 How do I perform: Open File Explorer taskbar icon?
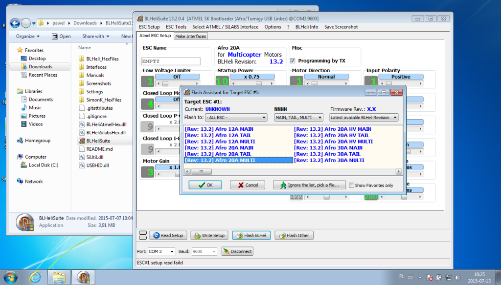[59, 277]
